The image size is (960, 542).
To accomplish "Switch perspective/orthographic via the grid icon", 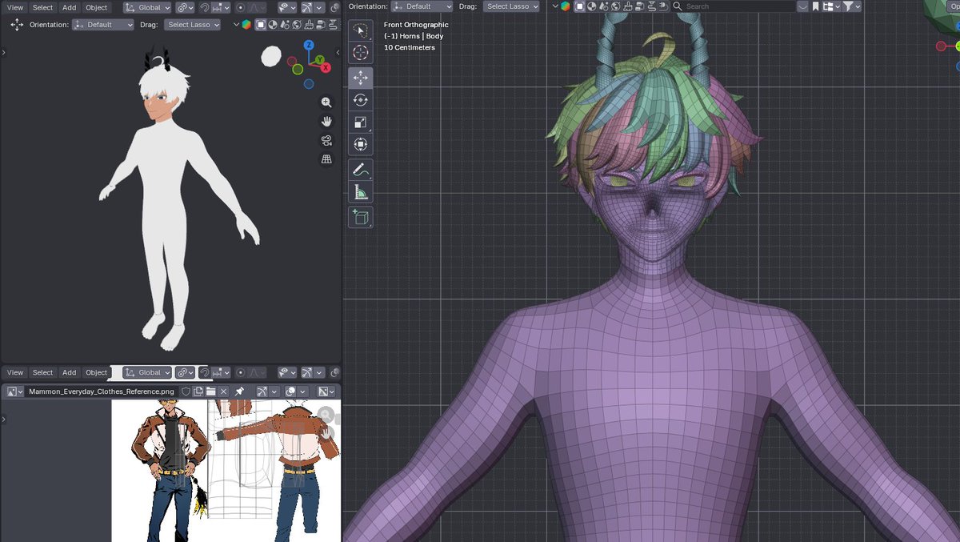I will pyautogui.click(x=326, y=159).
